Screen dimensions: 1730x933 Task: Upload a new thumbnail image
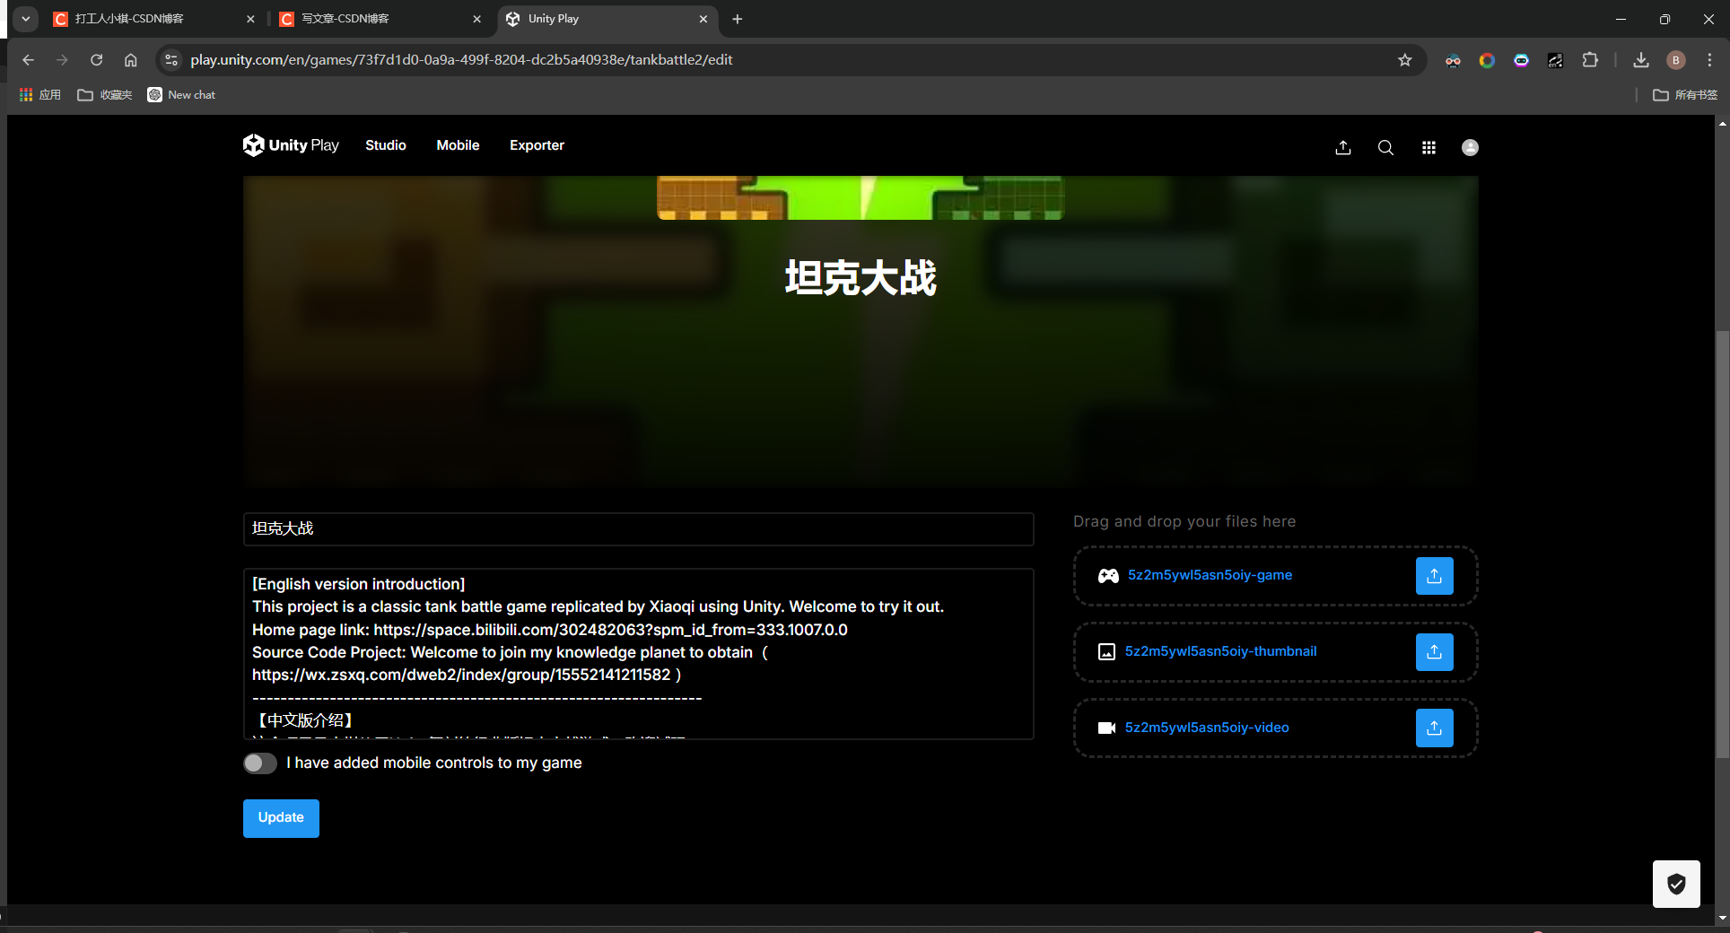(1434, 652)
